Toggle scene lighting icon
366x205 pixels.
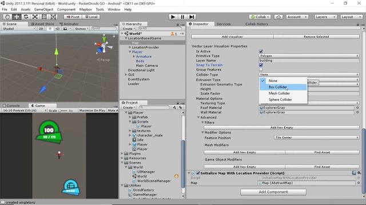[50, 28]
